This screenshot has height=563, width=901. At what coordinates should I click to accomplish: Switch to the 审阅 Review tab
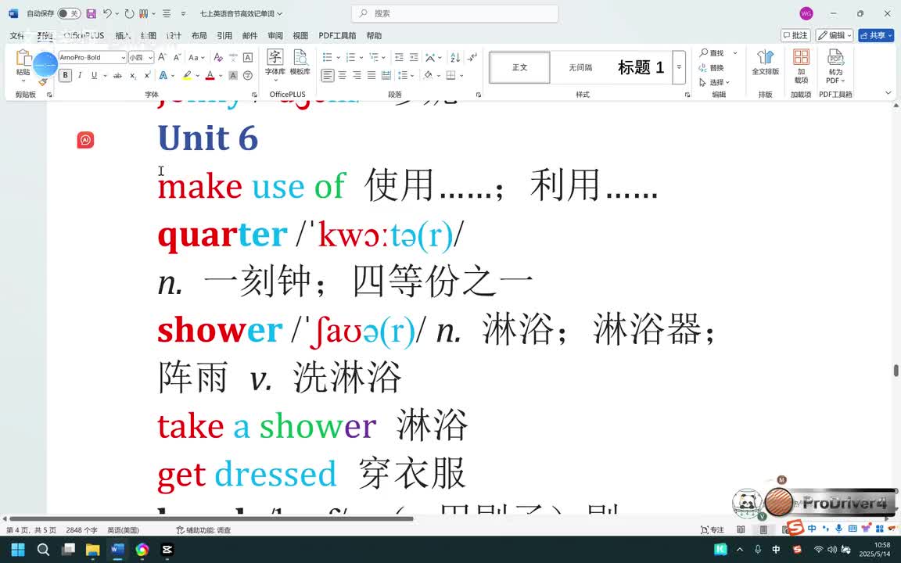pos(275,36)
